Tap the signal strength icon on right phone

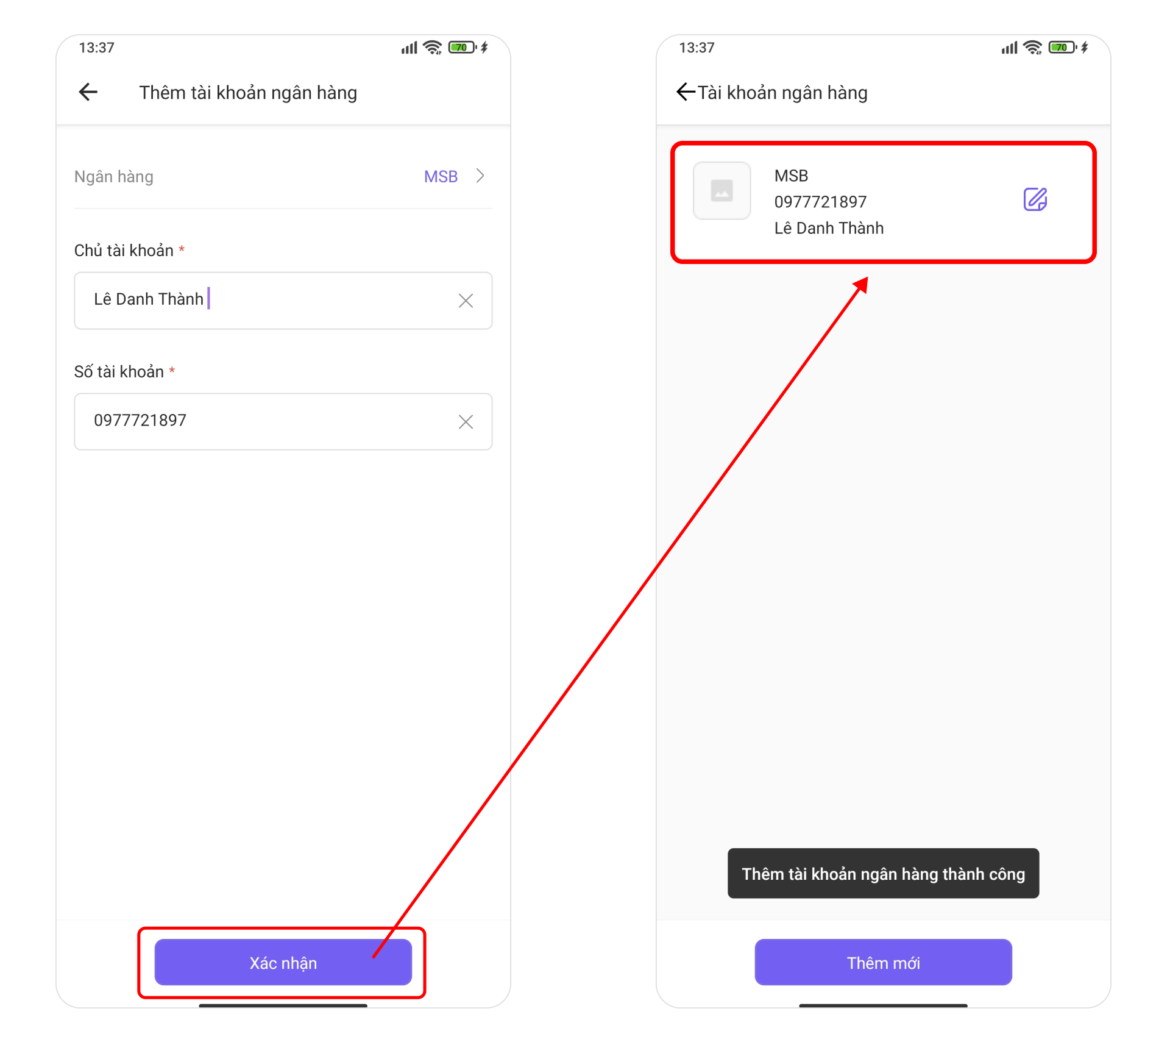pos(1009,48)
